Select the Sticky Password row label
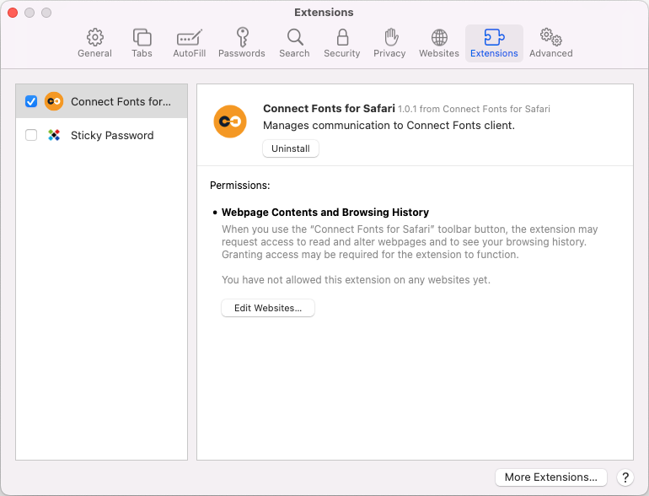This screenshot has width=649, height=496. point(112,136)
